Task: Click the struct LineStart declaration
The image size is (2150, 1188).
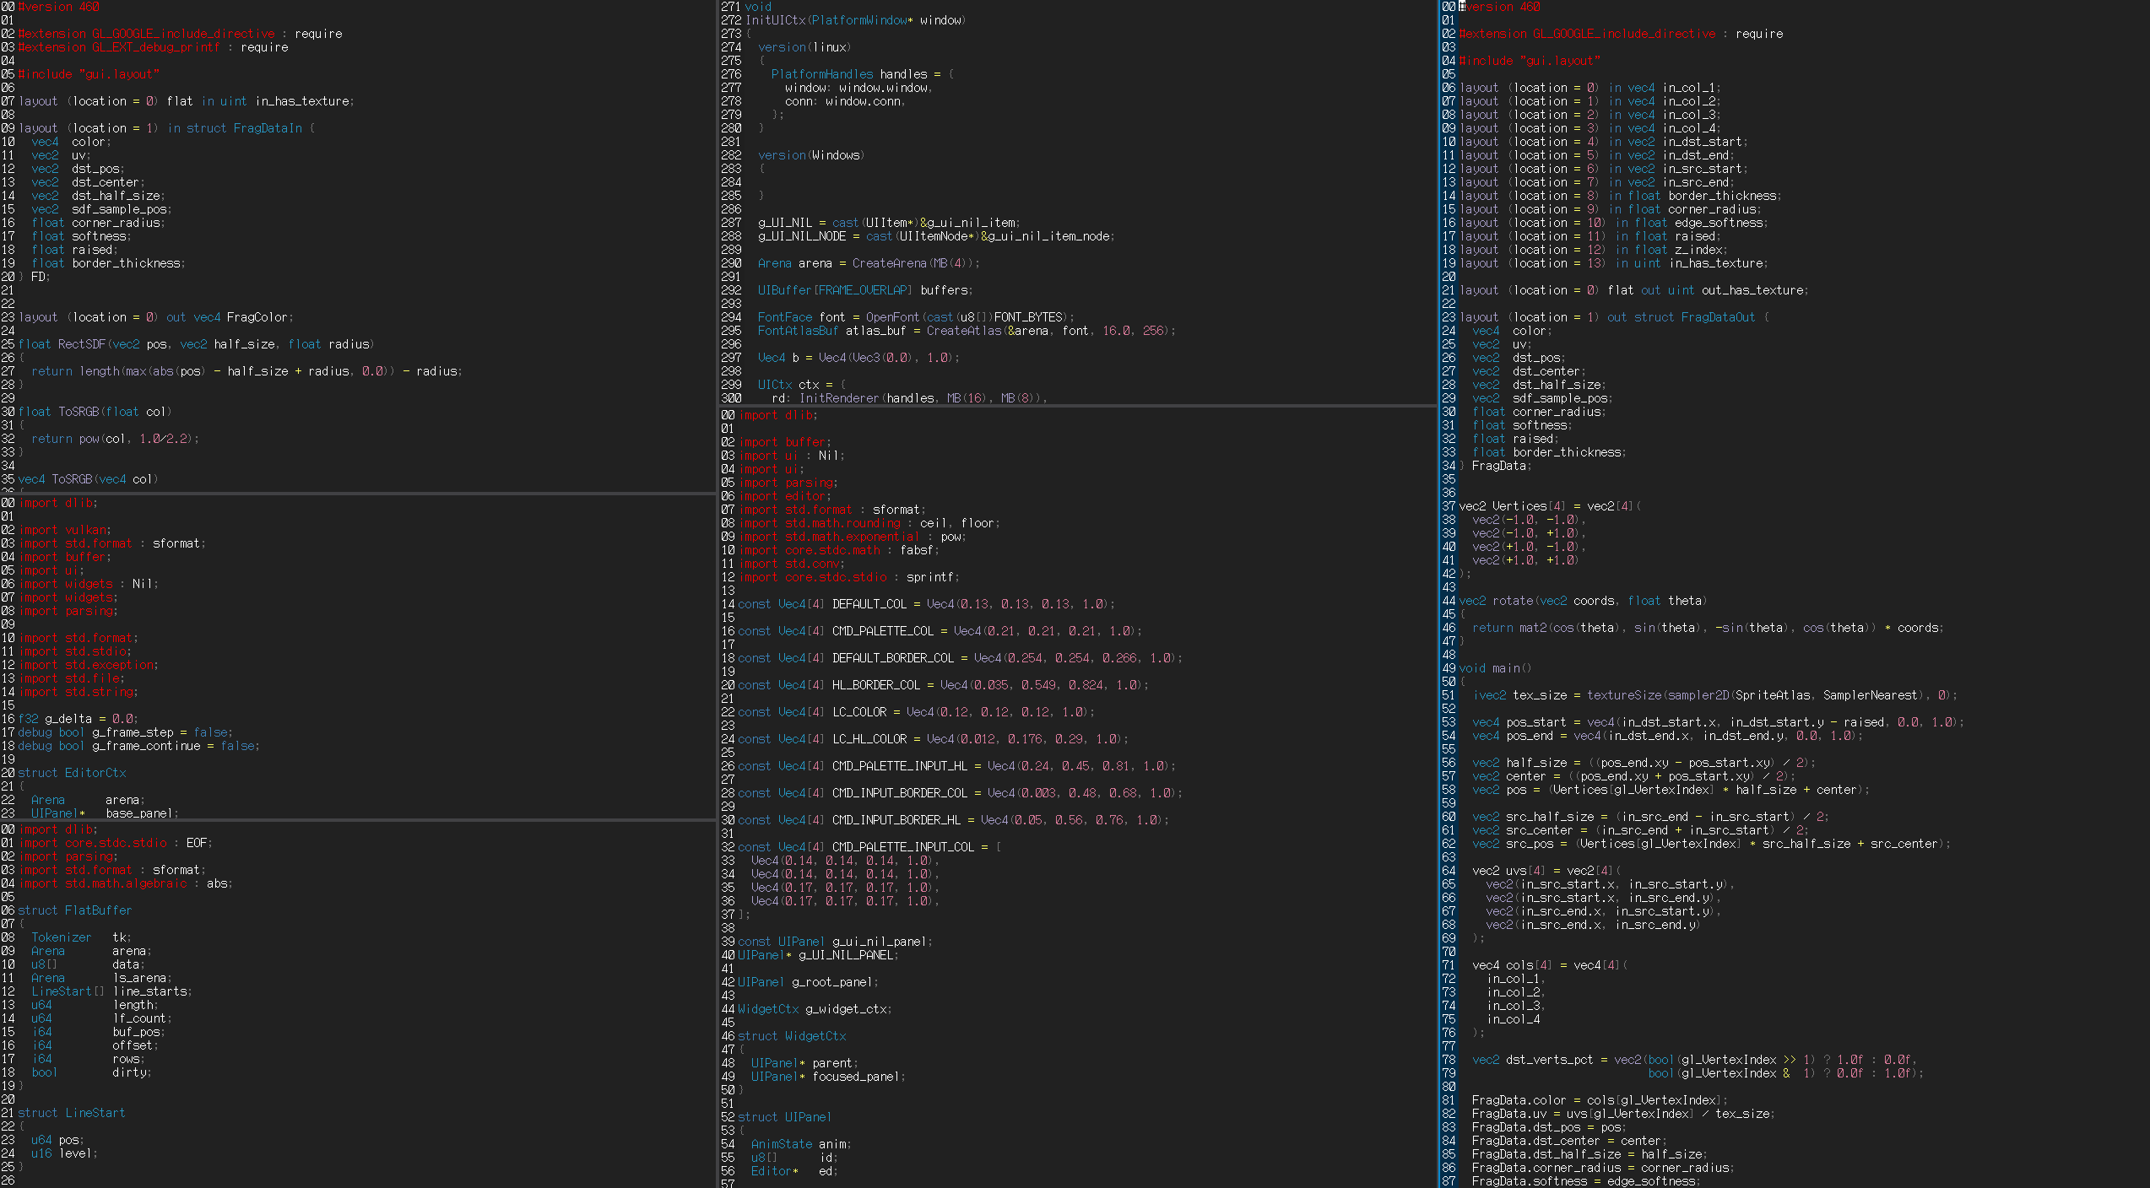Action: [71, 1113]
